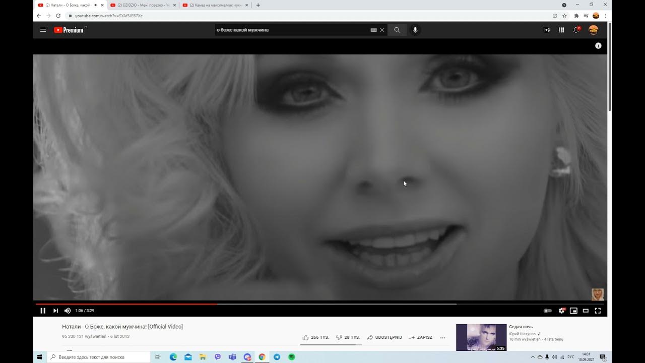Viewport: 645px width, 363px height.
Task: Open Spotify from taskbar
Action: tap(291, 357)
